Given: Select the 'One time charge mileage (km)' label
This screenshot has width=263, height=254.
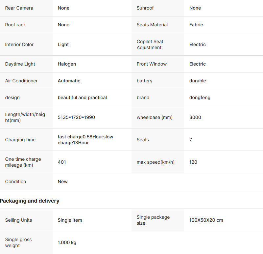Looking at the screenshot, I should click(23, 162).
